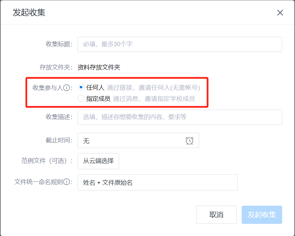
Task: Click the 资料存放文件夹 folder name
Action: coord(99,67)
